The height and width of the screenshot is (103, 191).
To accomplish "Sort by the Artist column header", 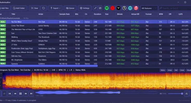I will coord(41,14).
